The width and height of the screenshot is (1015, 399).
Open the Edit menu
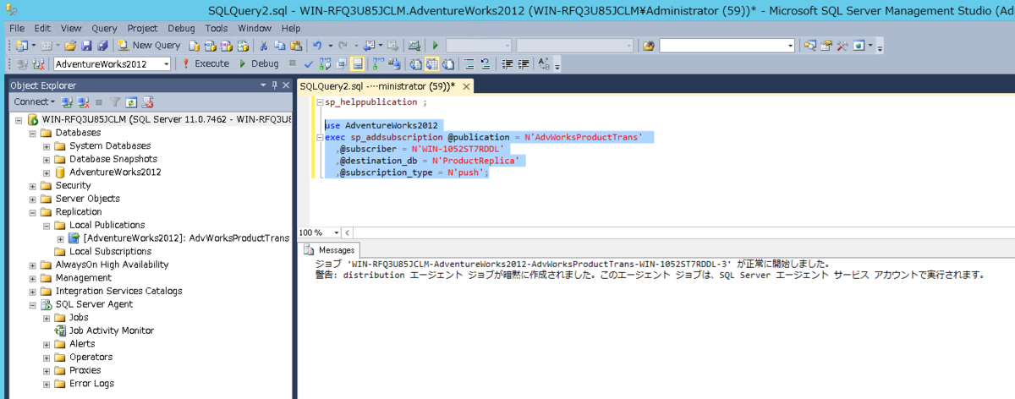pos(42,28)
